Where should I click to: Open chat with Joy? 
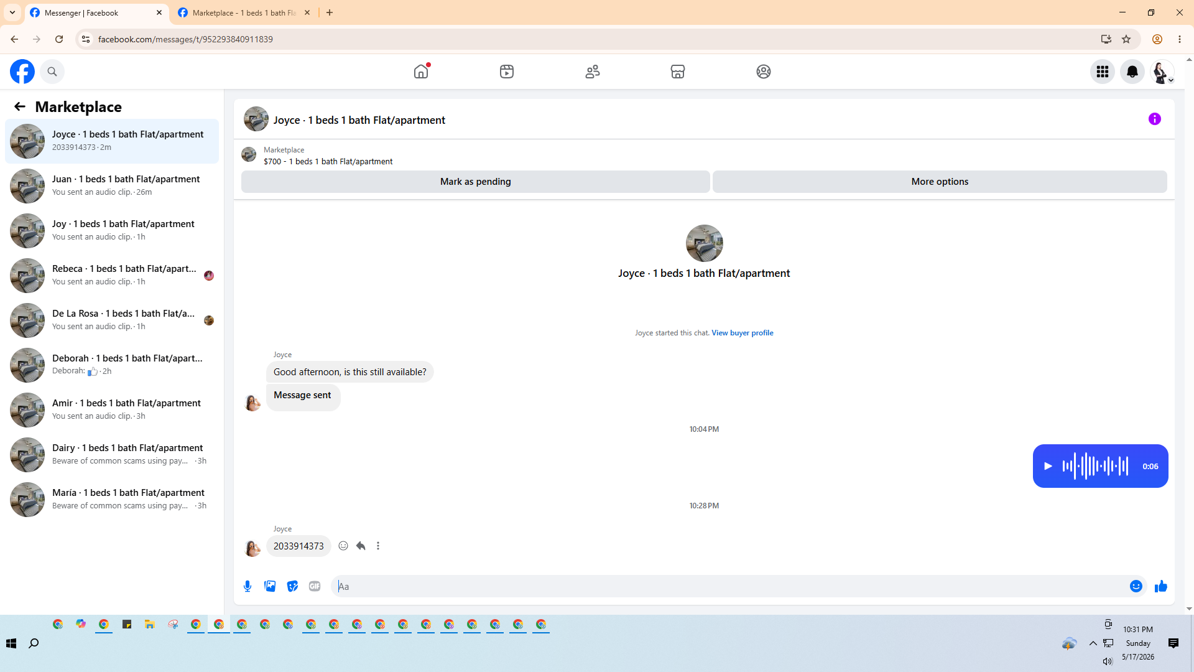(112, 231)
